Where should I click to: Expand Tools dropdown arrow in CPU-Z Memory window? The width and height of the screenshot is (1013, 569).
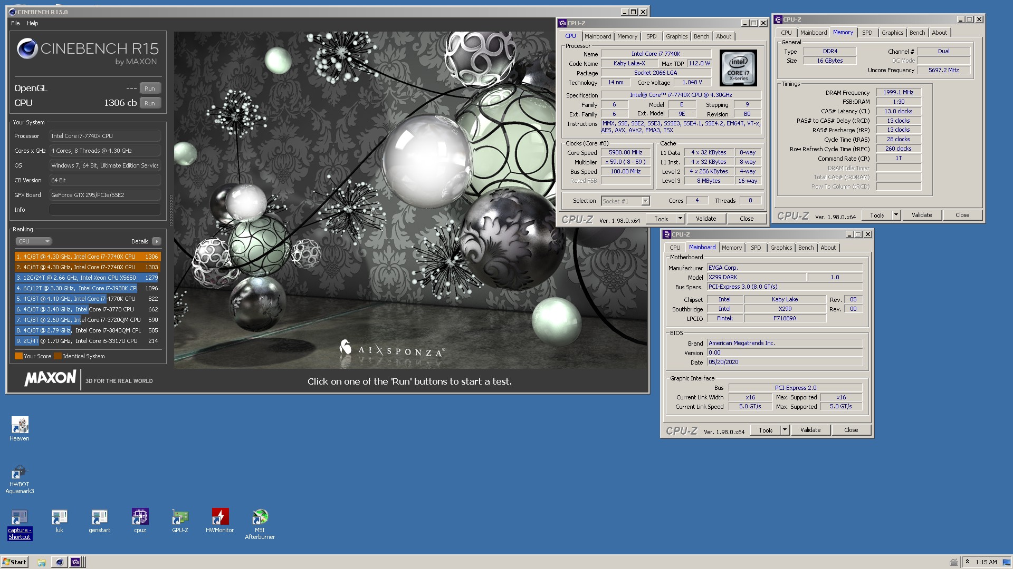(x=896, y=215)
